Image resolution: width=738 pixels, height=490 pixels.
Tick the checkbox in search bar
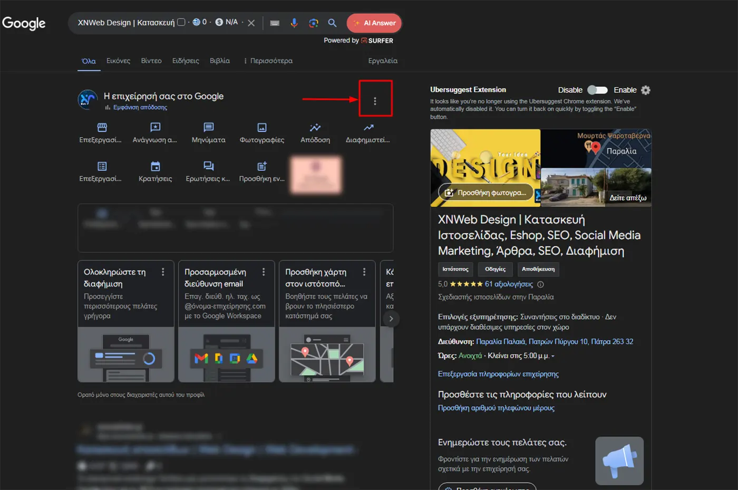point(181,22)
